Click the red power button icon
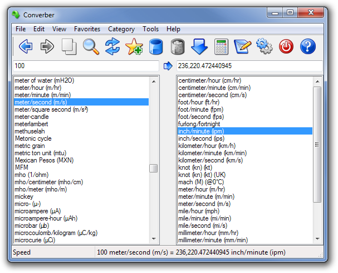 pyautogui.click(x=286, y=46)
